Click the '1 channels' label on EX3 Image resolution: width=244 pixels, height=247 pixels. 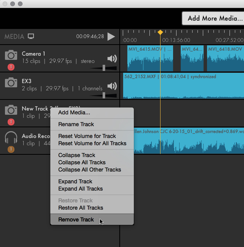90,88
